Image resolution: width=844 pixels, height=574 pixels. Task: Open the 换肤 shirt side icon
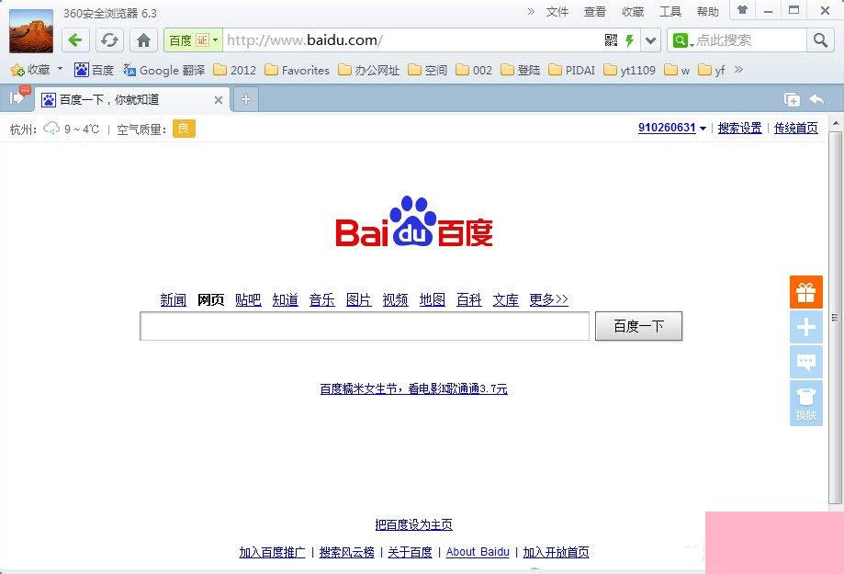point(805,403)
